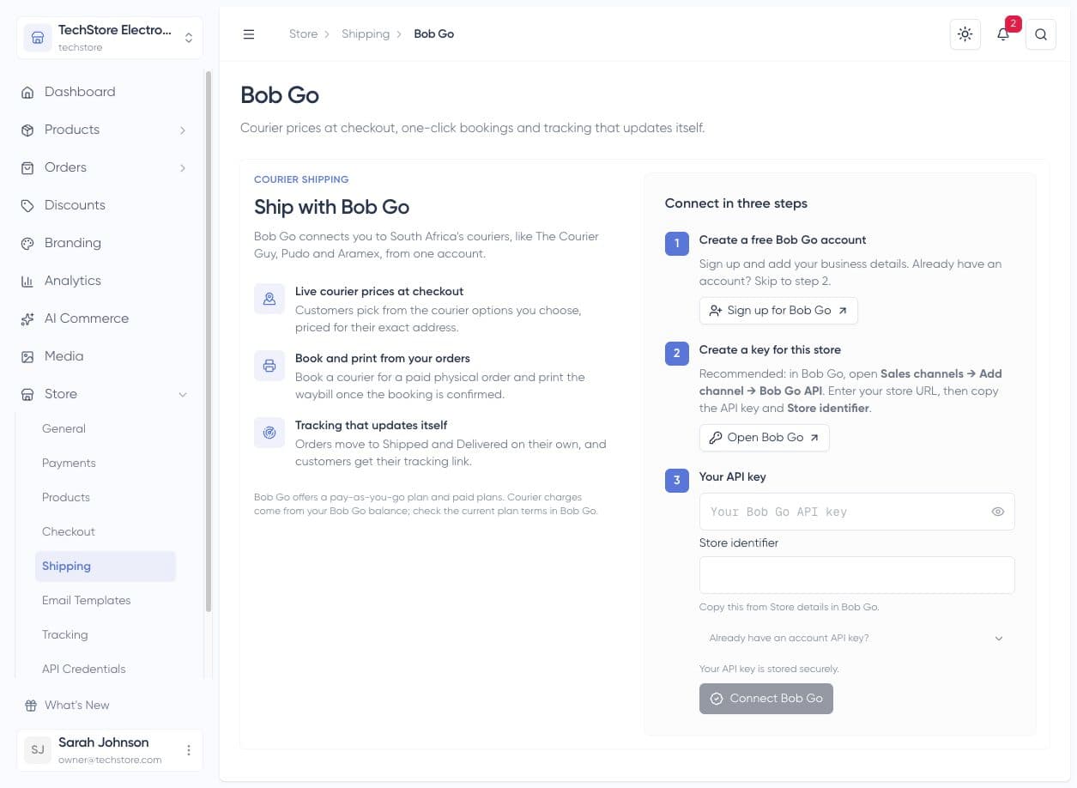
Task: Click the Products box icon in sidebar
Action: [27, 130]
